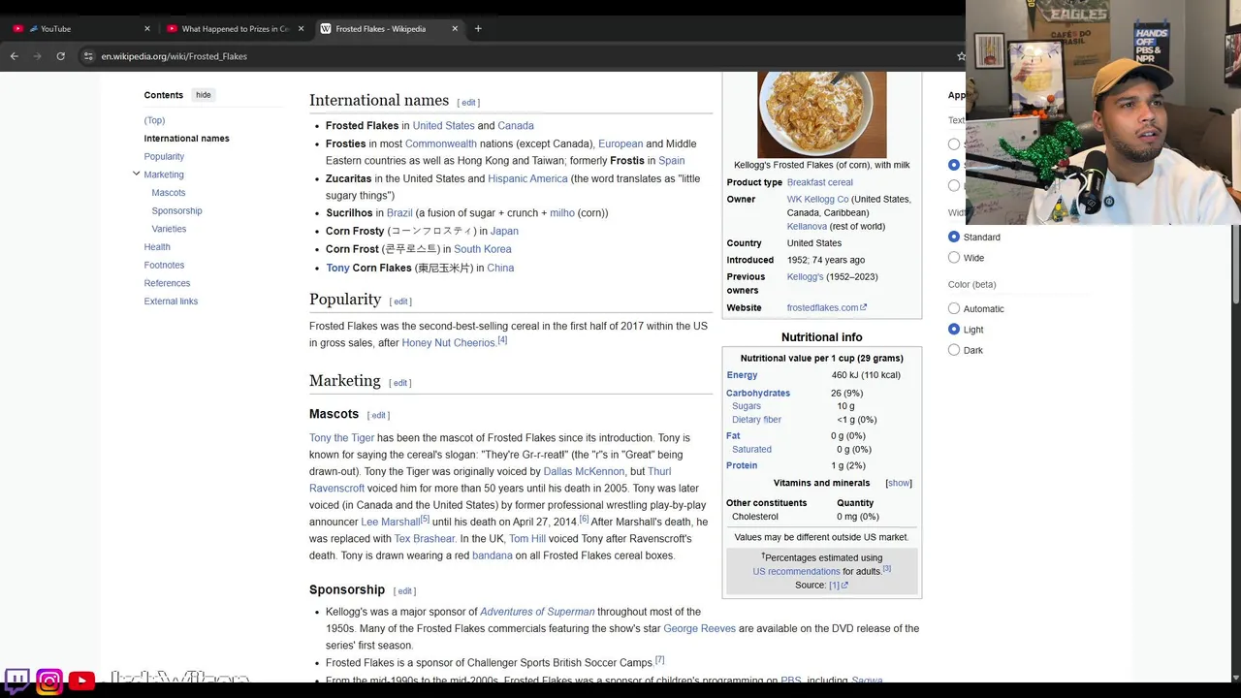Select the Dark color radio button

coord(954,350)
